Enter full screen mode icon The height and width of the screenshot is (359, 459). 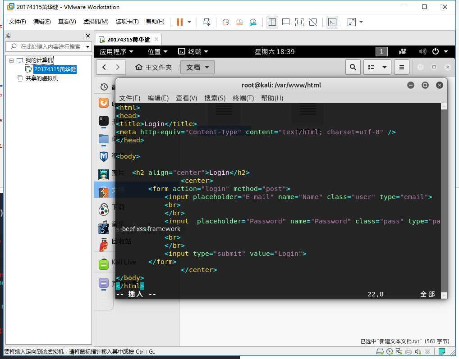point(299,22)
